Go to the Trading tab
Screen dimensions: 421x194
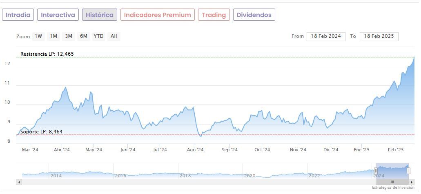click(x=214, y=15)
